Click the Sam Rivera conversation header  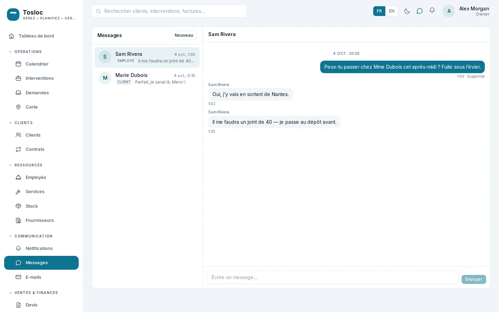[x=222, y=34]
